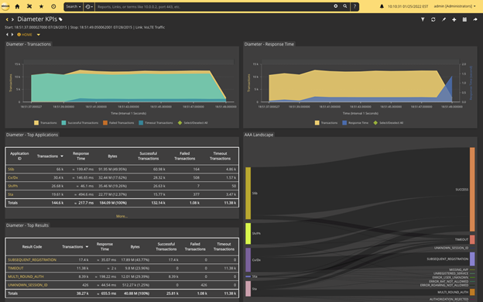This screenshot has width=483, height=302.
Task: Click Select/Deselect All in Response Time chart
Action: click(x=388, y=122)
